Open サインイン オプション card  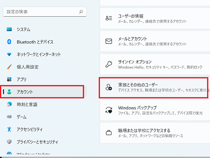pos(155,64)
